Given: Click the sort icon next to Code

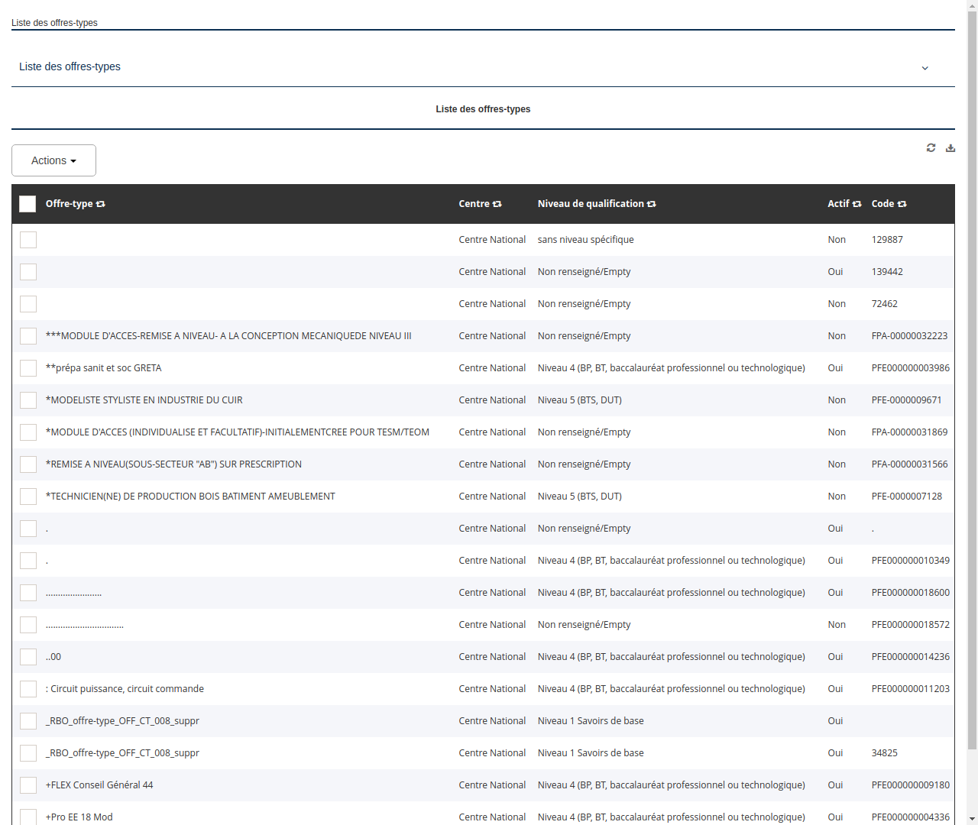Looking at the screenshot, I should 902,203.
